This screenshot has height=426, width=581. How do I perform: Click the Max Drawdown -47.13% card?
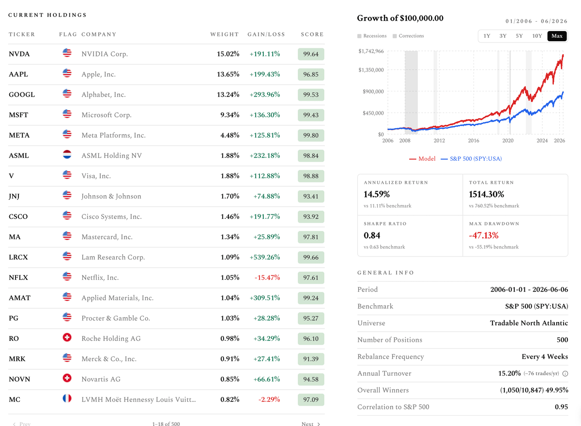[x=515, y=236]
